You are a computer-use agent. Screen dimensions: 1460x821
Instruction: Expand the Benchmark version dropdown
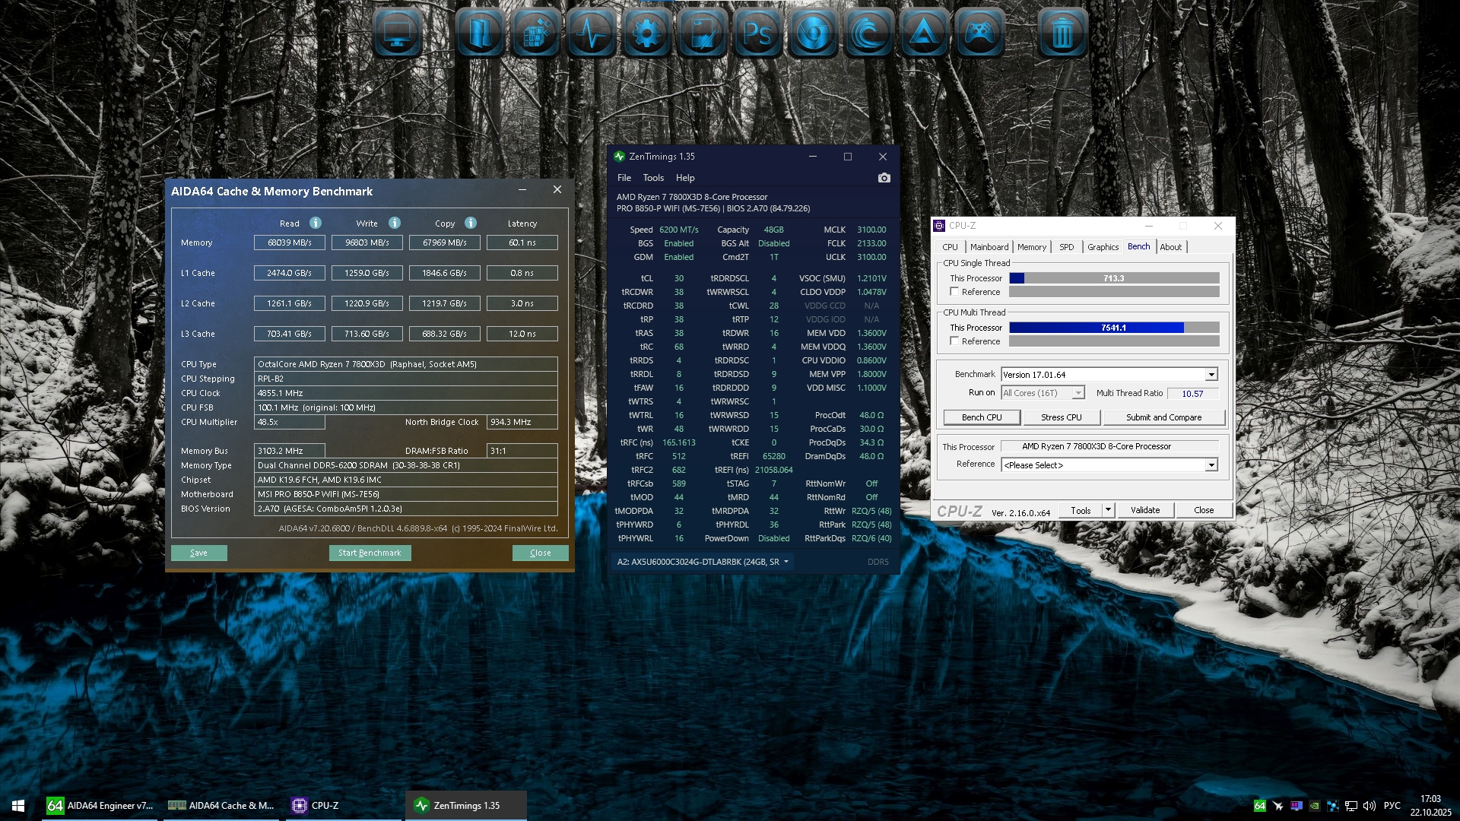[x=1211, y=375]
